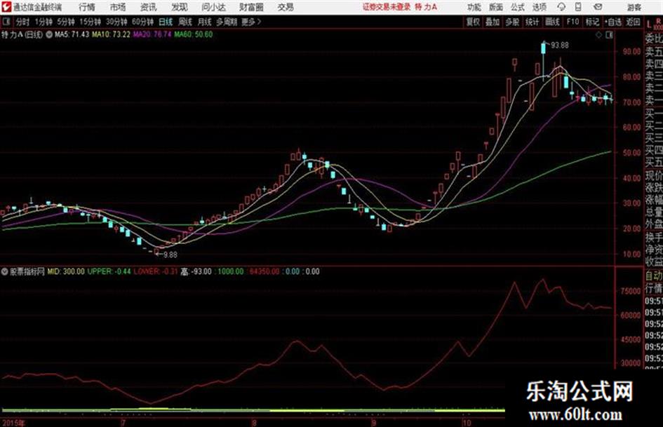
Task: Open the 行情 menu
Action: 87,7
